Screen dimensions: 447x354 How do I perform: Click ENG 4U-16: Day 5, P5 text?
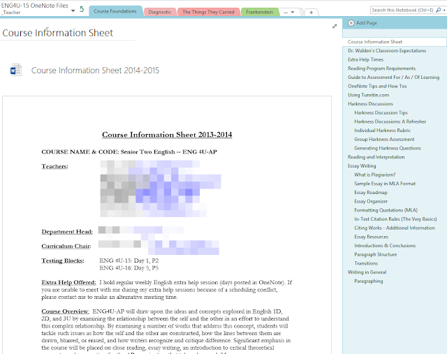pos(129,267)
